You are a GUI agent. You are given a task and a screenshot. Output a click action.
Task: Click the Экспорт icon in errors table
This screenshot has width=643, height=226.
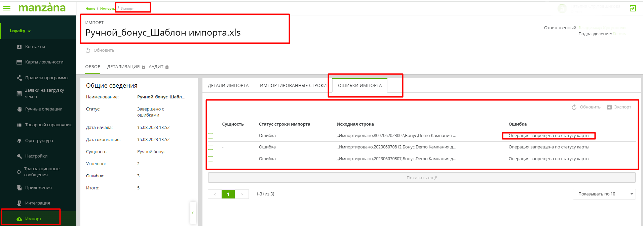tap(609, 107)
